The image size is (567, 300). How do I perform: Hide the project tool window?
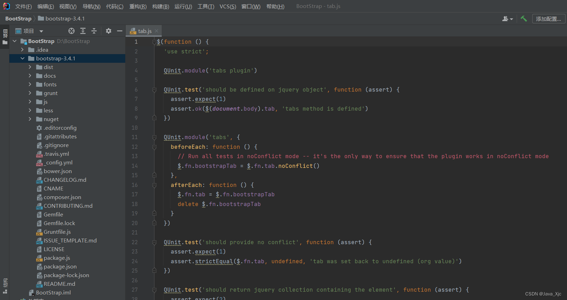tap(120, 31)
